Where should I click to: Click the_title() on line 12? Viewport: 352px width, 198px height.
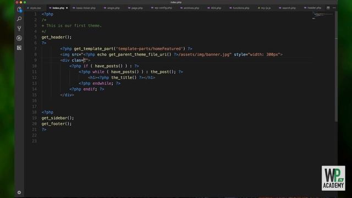[x=124, y=78]
